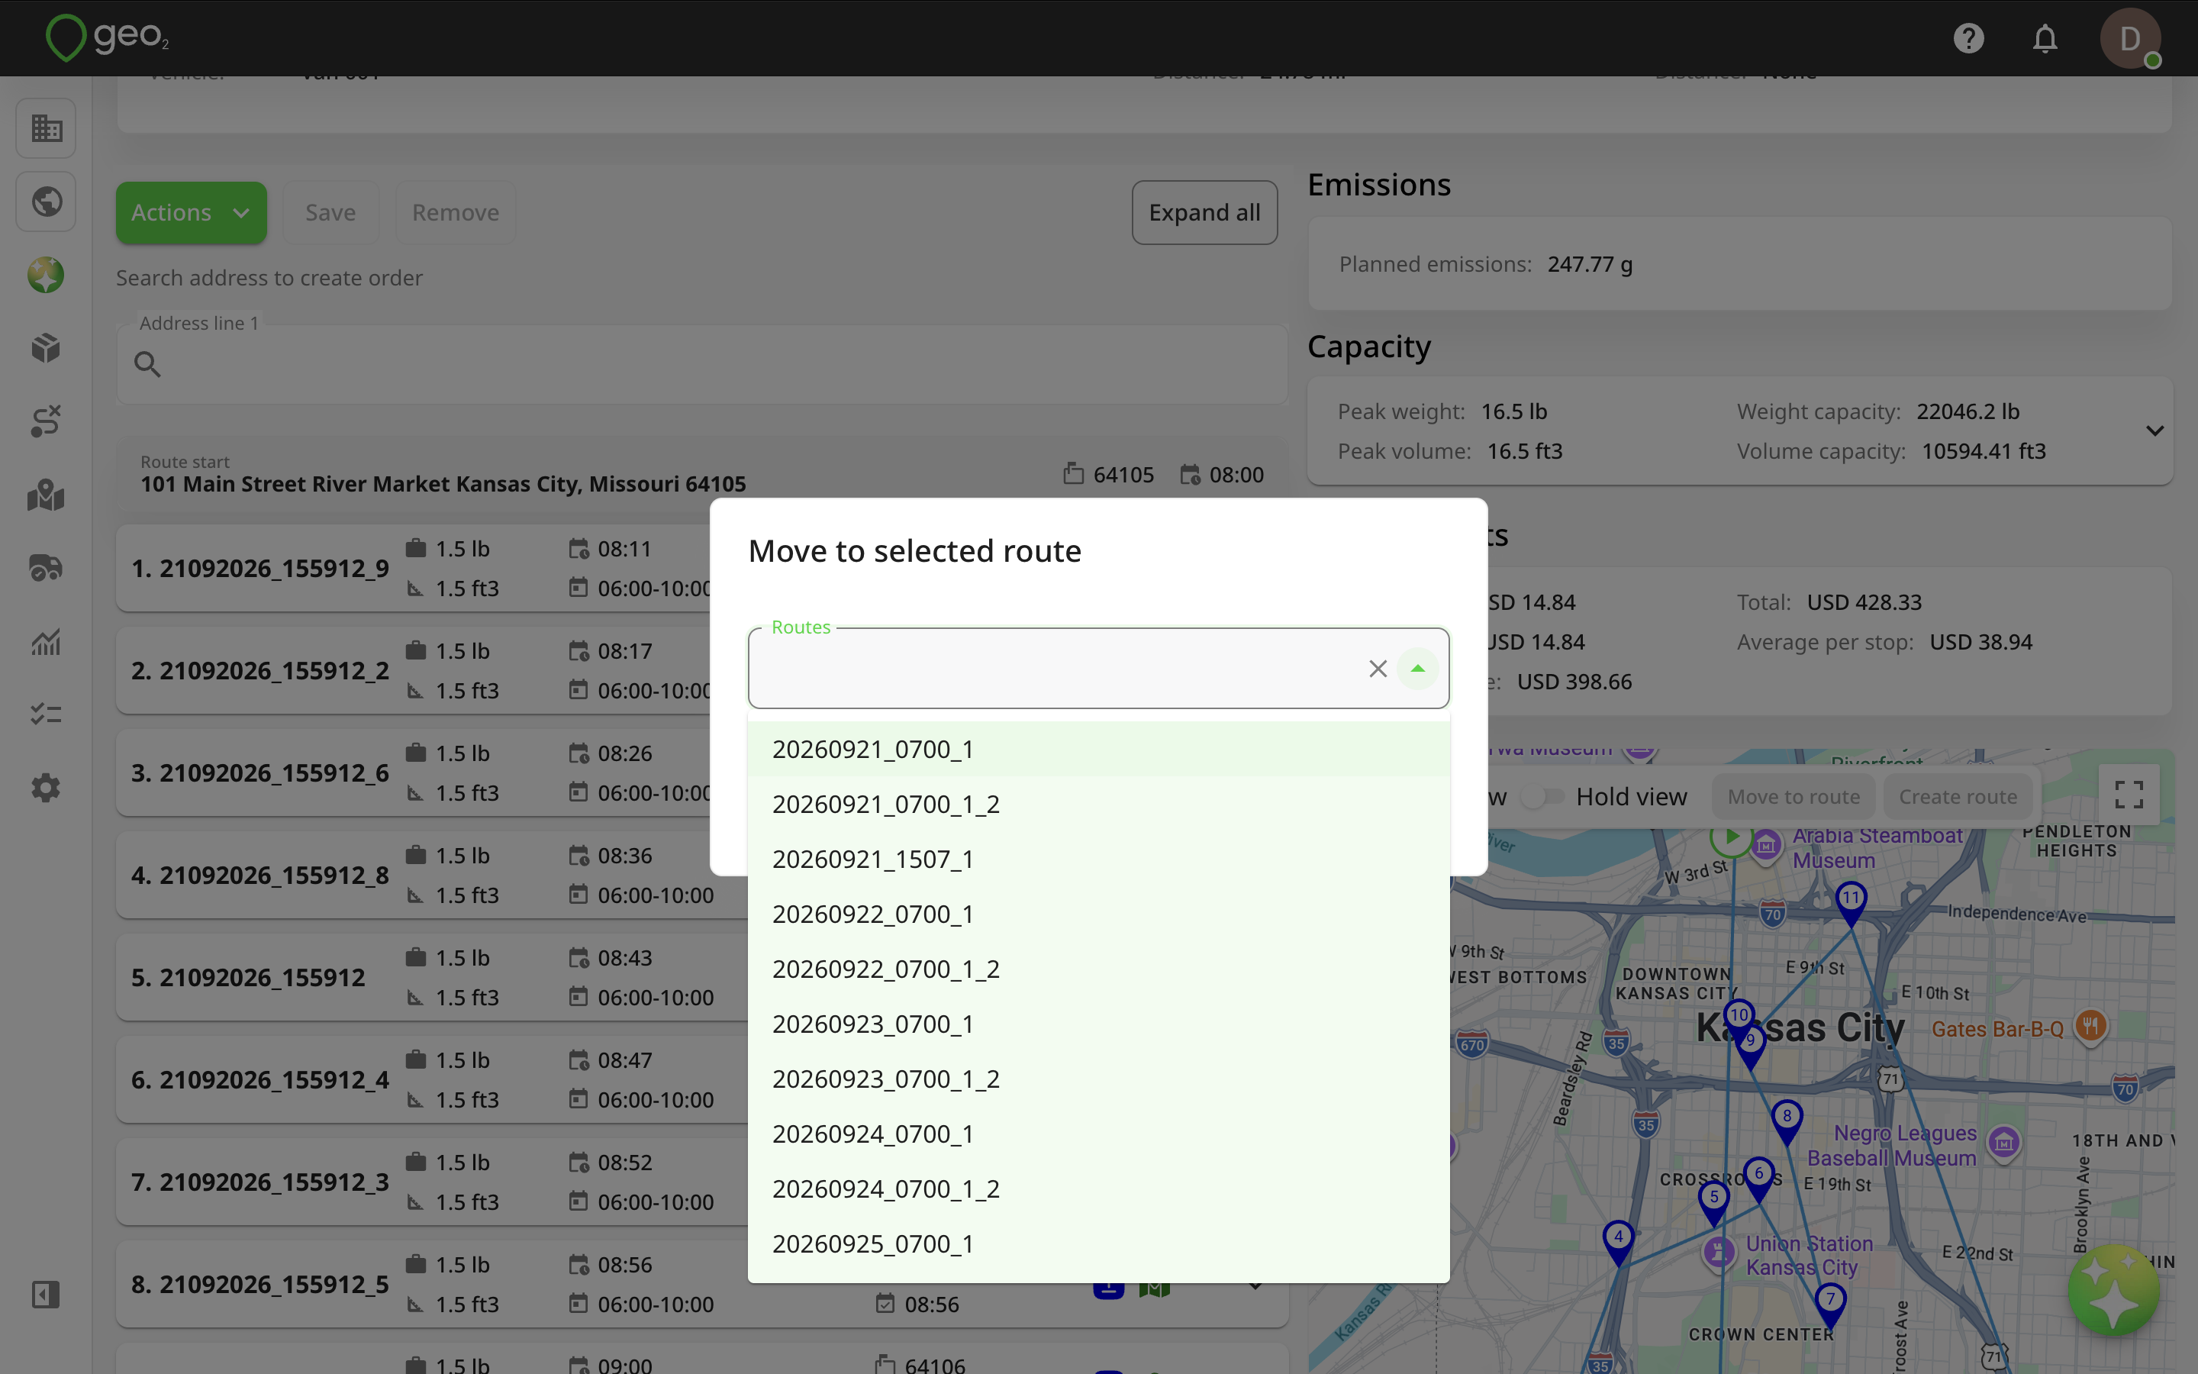Viewport: 2198px width, 1374px height.
Task: Select route 20260921_1507_1
Action: pyautogui.click(x=1098, y=859)
